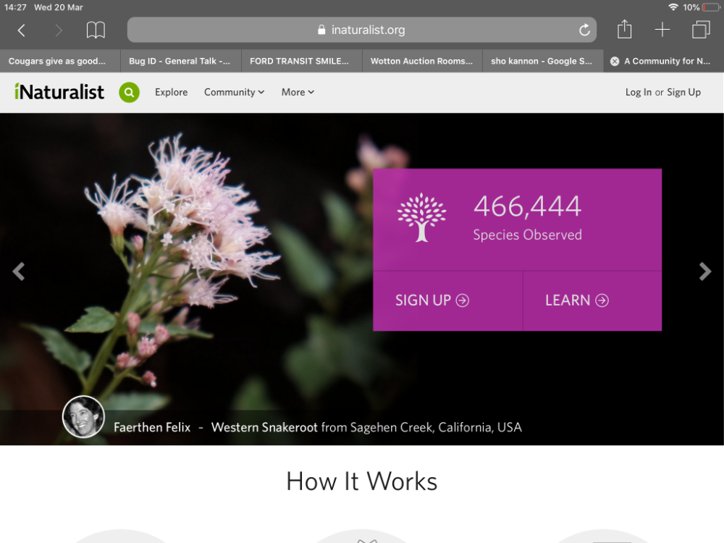Go to previous hero slide arrow
Viewport: 724px width, 543px height.
tap(19, 271)
